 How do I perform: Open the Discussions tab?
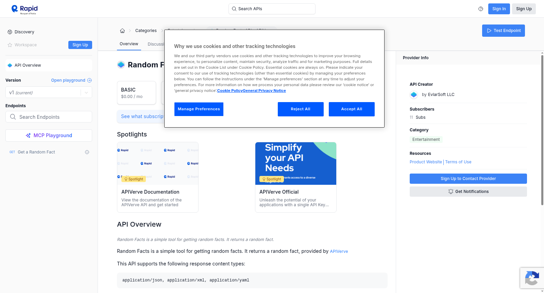[x=156, y=44]
